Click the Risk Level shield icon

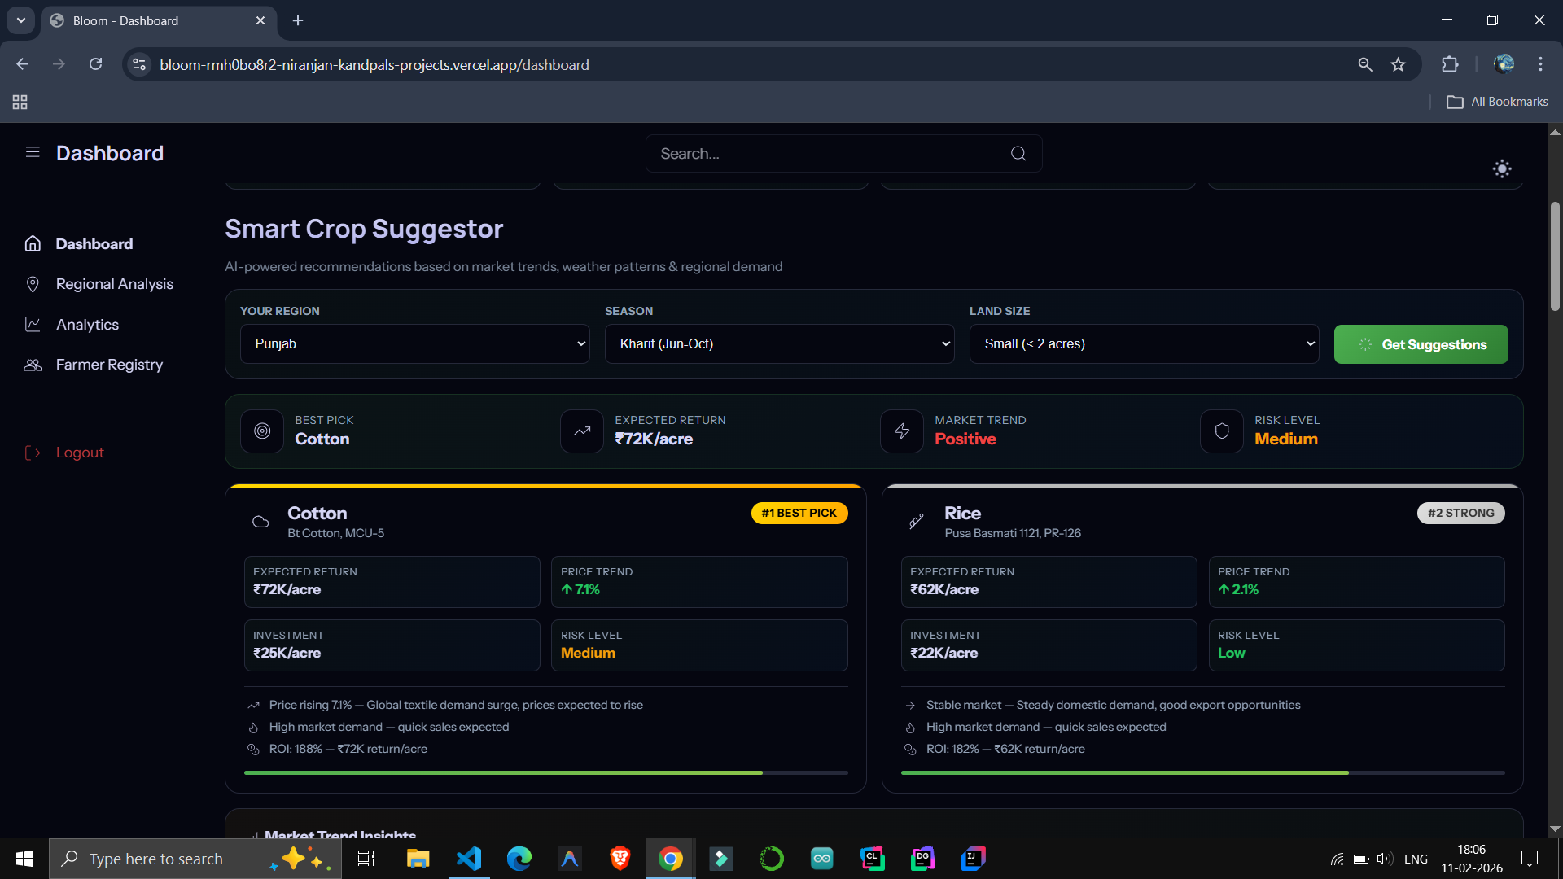(x=1222, y=431)
